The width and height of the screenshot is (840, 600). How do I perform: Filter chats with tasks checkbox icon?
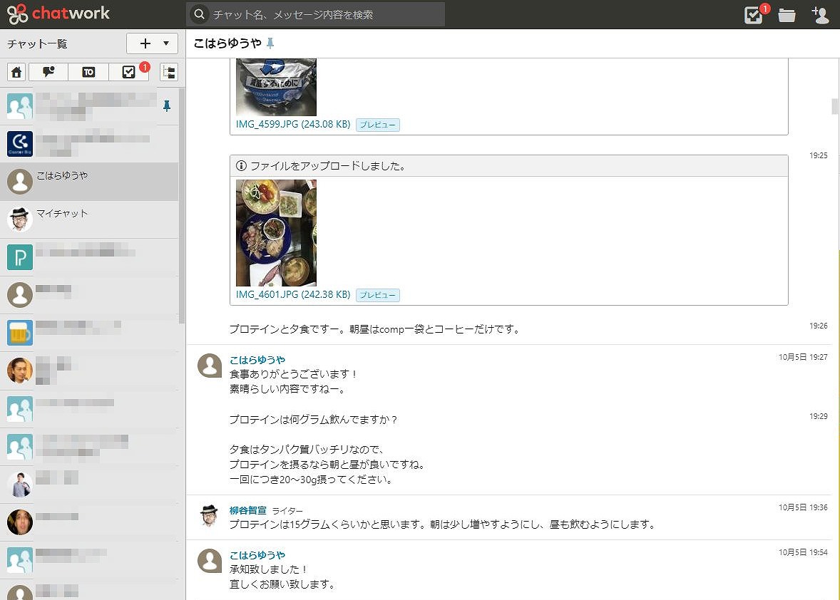pos(128,72)
